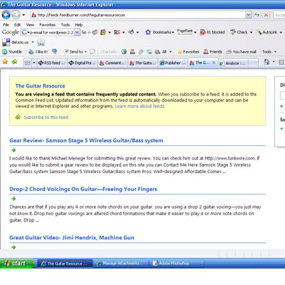This screenshot has height=285, width=285.
Task: Refresh the page with the green arrows icon
Action: click(257, 15)
